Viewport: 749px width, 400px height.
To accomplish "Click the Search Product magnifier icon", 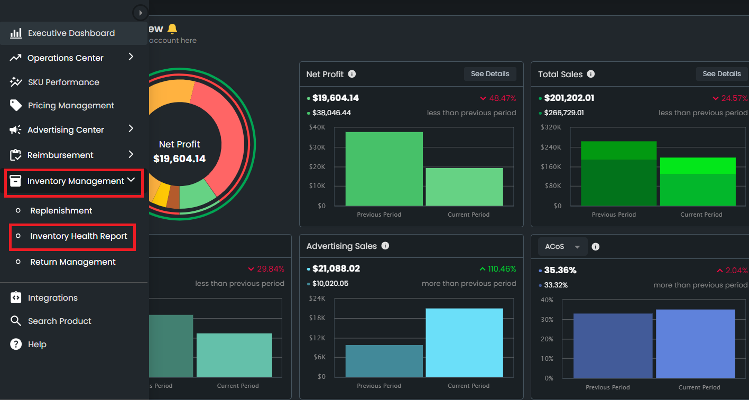I will (x=15, y=321).
